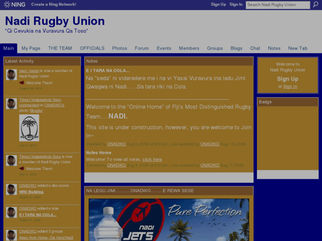Click the August 26, 2010 timestamp
This screenshot has height=241, width=322.
(x=31, y=88)
